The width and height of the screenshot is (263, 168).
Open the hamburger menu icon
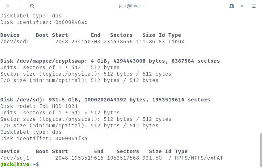click(254, 6)
